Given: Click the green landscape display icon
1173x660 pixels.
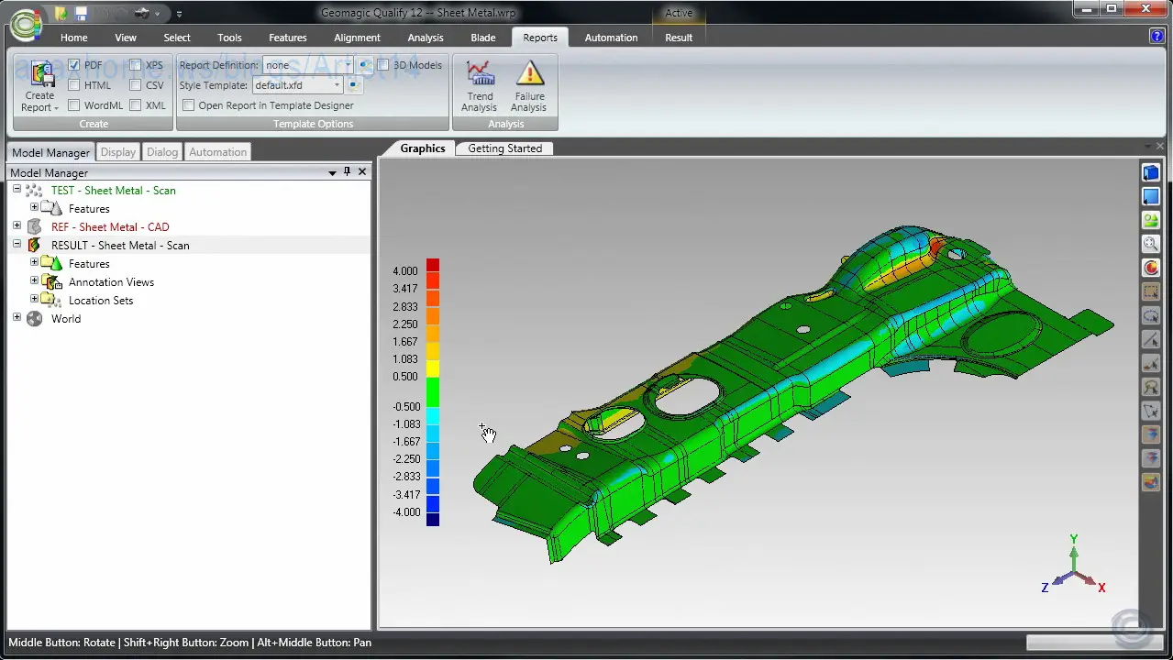Looking at the screenshot, I should click(x=1151, y=220).
